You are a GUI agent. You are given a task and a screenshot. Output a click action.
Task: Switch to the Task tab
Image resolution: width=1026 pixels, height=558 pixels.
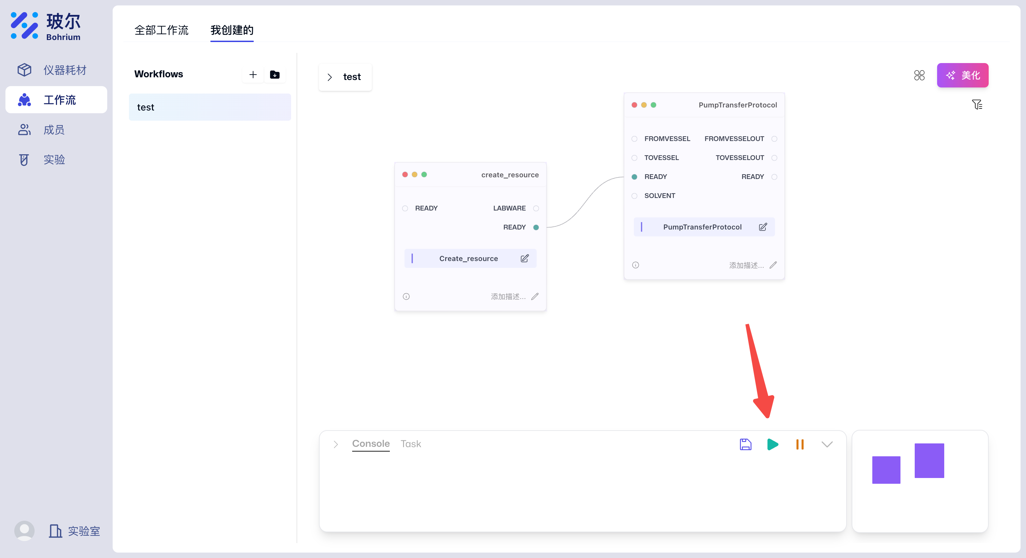410,444
